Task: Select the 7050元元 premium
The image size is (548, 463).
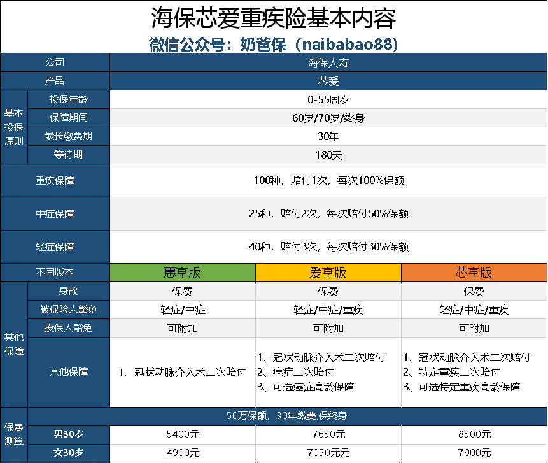Action: pyautogui.click(x=328, y=453)
